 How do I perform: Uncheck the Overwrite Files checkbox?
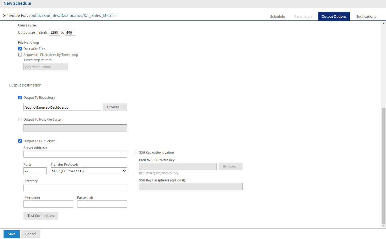tap(20, 49)
